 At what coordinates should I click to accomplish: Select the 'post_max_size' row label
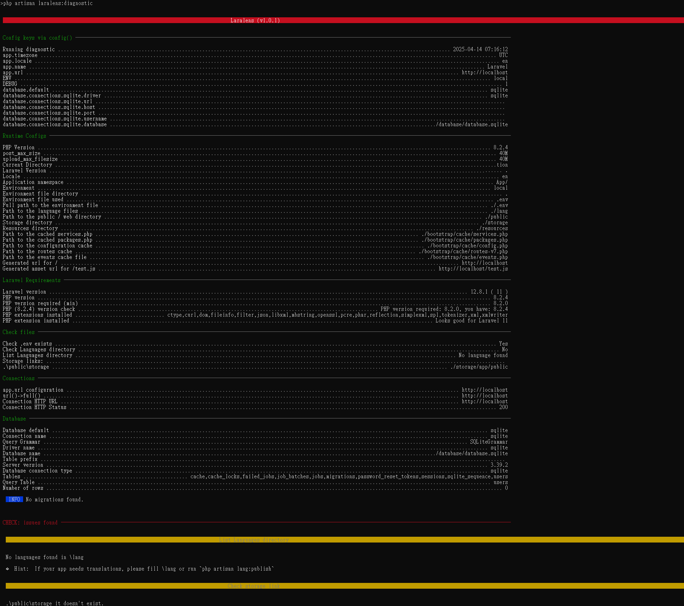point(22,153)
